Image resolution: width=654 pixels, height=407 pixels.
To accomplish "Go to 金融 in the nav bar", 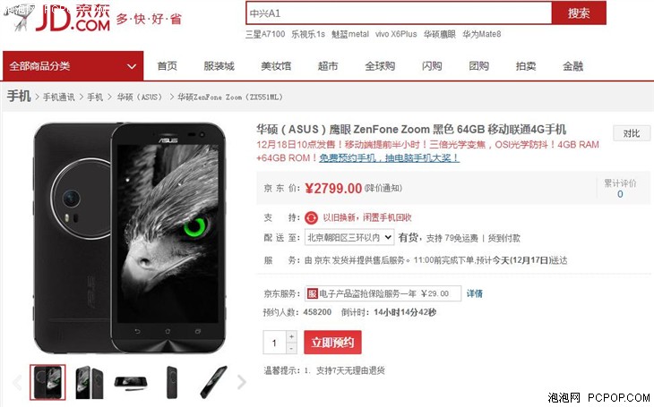I will pos(573,66).
